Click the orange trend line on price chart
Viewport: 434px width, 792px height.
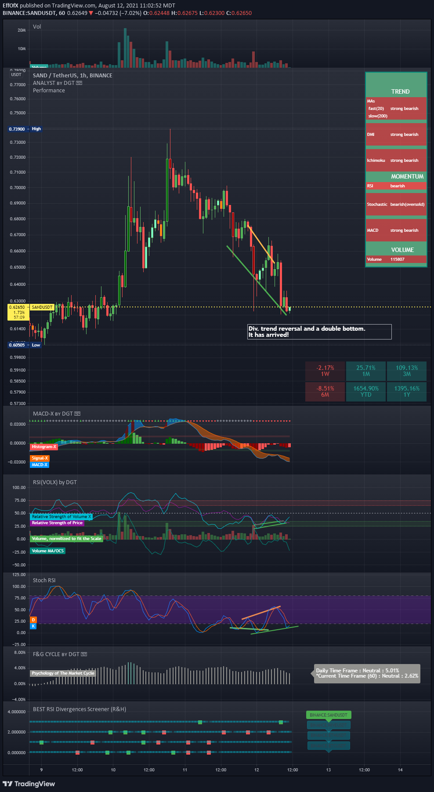tap(261, 245)
